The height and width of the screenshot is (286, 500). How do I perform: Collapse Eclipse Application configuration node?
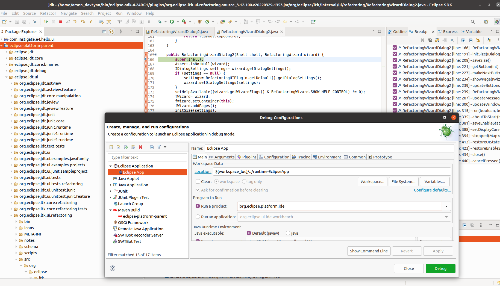pyautogui.click(x=110, y=166)
